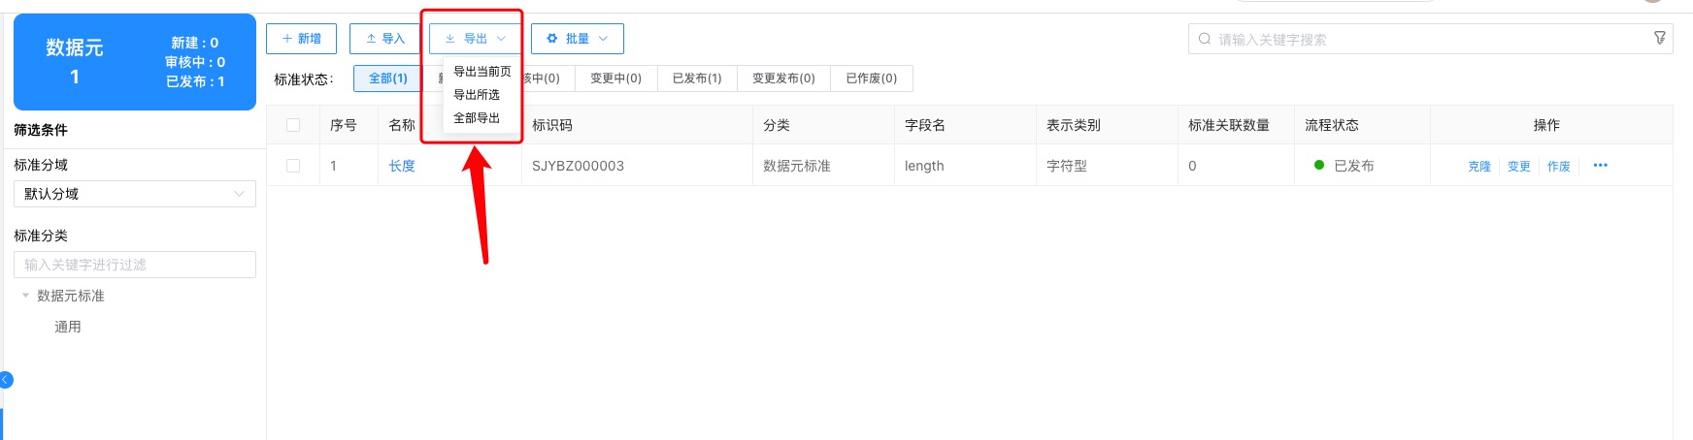Switch to the 已发布(1) status tab
1693x440 pixels.
tap(697, 79)
